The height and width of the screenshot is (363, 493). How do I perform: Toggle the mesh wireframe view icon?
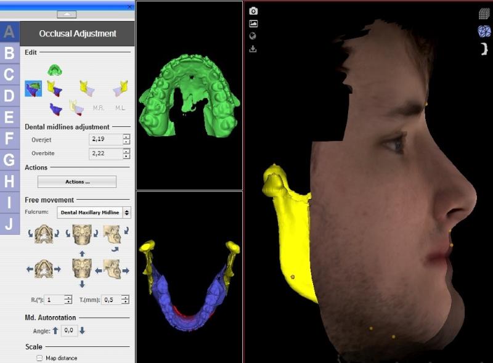[484, 31]
